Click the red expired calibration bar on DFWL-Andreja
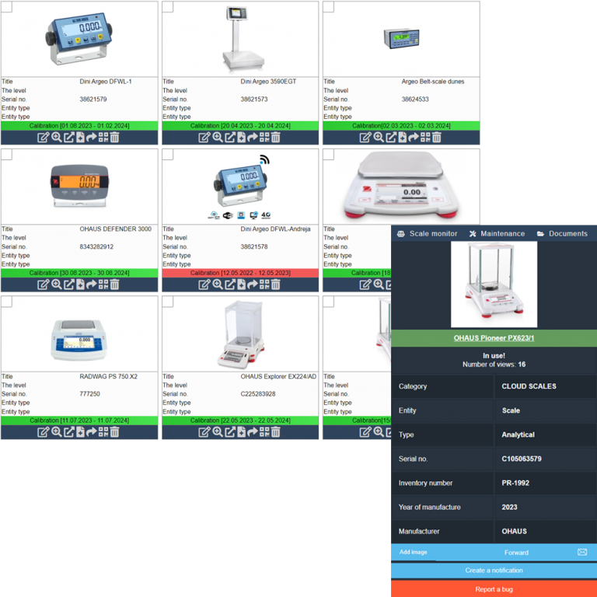This screenshot has height=597, width=597. [x=240, y=273]
